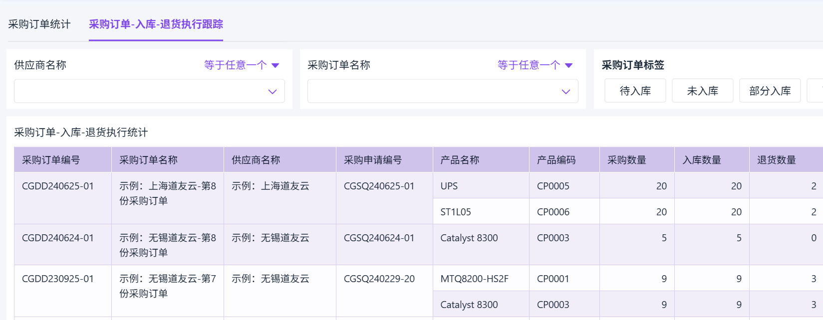Click order number CGDD230925-01
The image size is (823, 320).
click(x=58, y=279)
